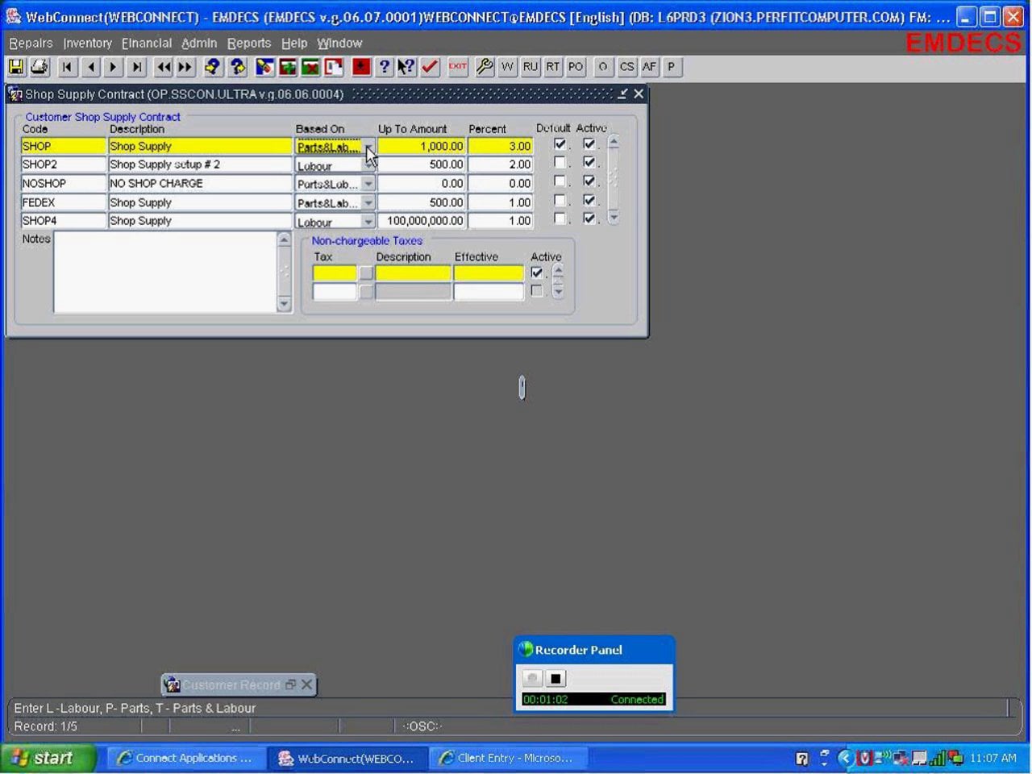Click the P toolbar button

[671, 67]
